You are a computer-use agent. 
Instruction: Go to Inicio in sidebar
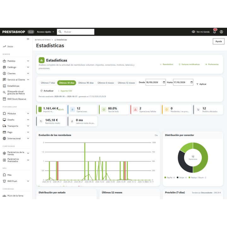pos(10,46)
